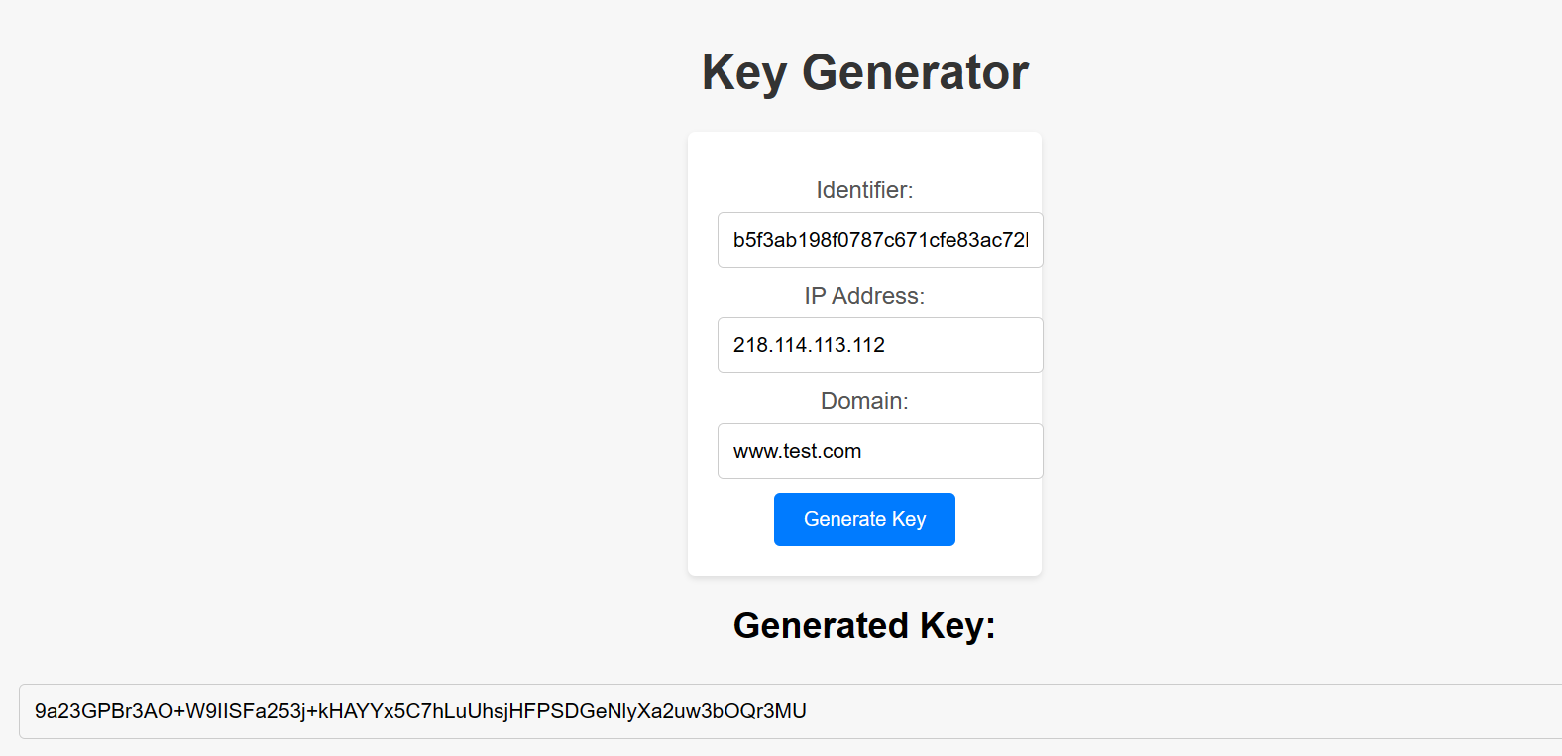Click the generated key output box
This screenshot has height=756, width=1562.
(x=789, y=711)
